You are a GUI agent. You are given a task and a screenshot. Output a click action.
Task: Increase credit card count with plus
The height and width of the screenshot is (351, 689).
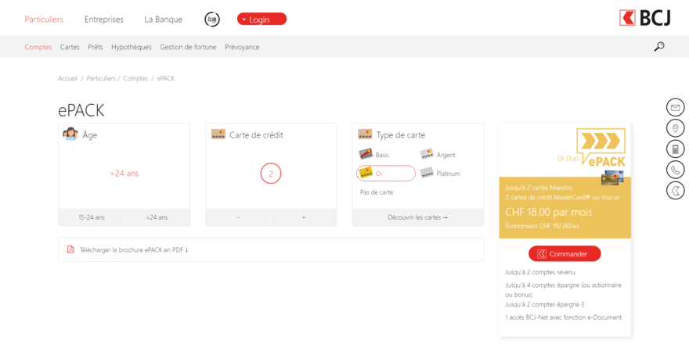click(x=304, y=217)
